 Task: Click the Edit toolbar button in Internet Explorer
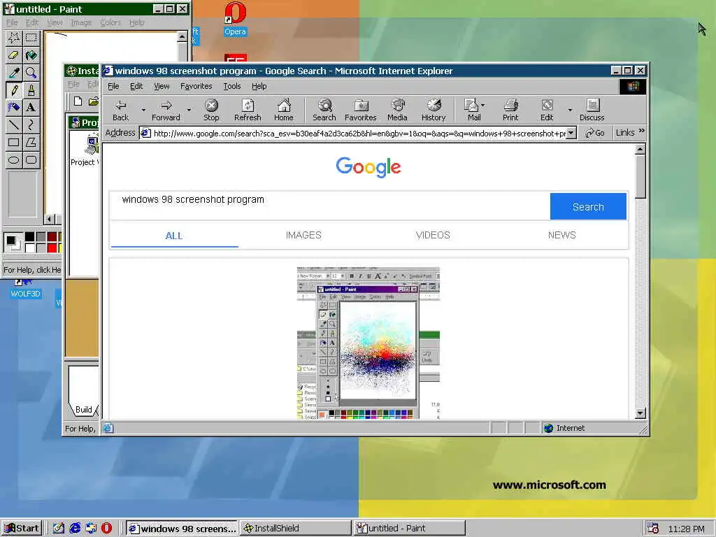[547, 110]
